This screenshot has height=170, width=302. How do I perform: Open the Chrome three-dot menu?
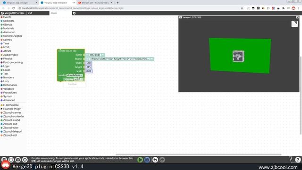tap(299, 8)
